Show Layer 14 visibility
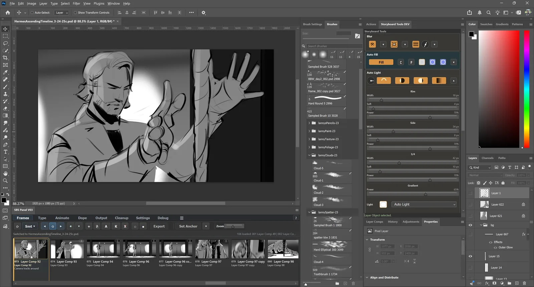Image resolution: width=534 pixels, height=287 pixels. (x=471, y=268)
